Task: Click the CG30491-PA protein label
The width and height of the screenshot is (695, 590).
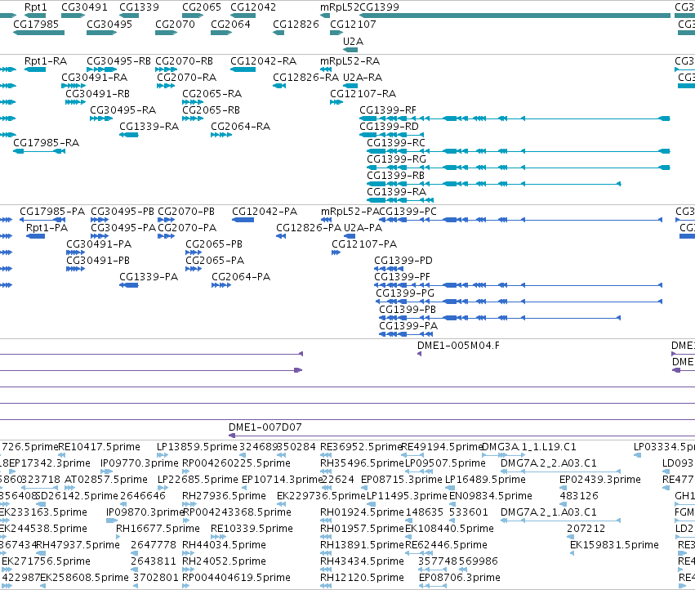Action: 99,244
